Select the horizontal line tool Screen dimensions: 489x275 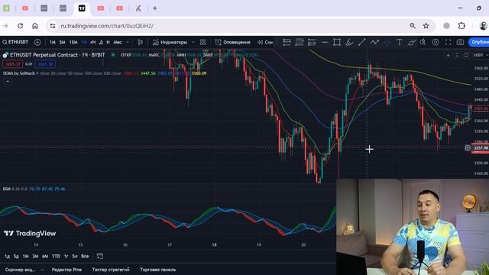coord(324,42)
